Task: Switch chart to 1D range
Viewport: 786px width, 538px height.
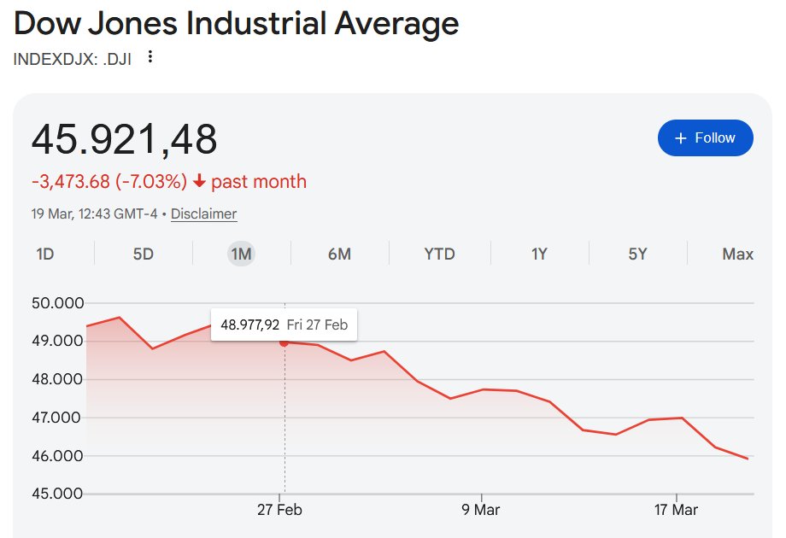Action: (x=45, y=254)
